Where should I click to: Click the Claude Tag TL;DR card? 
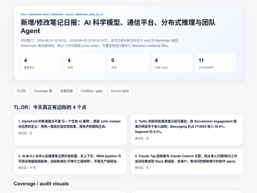(x=187, y=162)
